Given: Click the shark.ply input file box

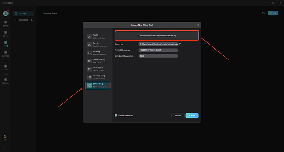Looking at the screenshot, I should pos(157,36).
